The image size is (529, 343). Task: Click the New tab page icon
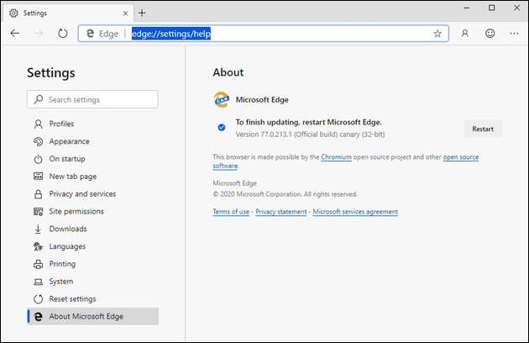click(38, 177)
